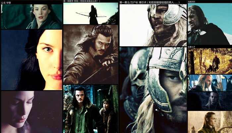
Task: Open the top-left photo of dark-haired woman
Action: [31, 17]
